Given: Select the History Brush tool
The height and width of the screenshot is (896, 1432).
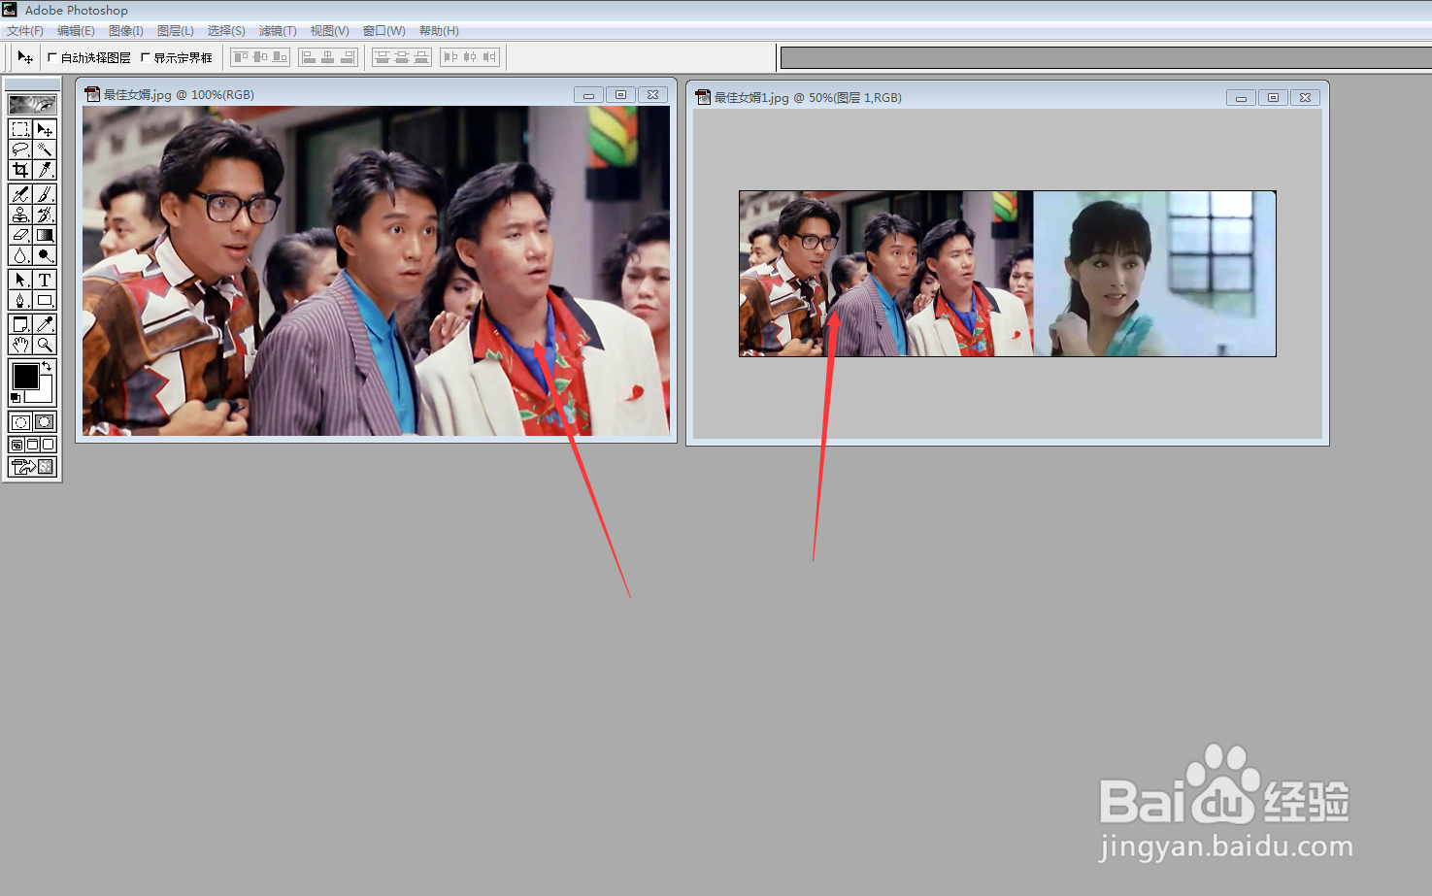Looking at the screenshot, I should pos(45,215).
